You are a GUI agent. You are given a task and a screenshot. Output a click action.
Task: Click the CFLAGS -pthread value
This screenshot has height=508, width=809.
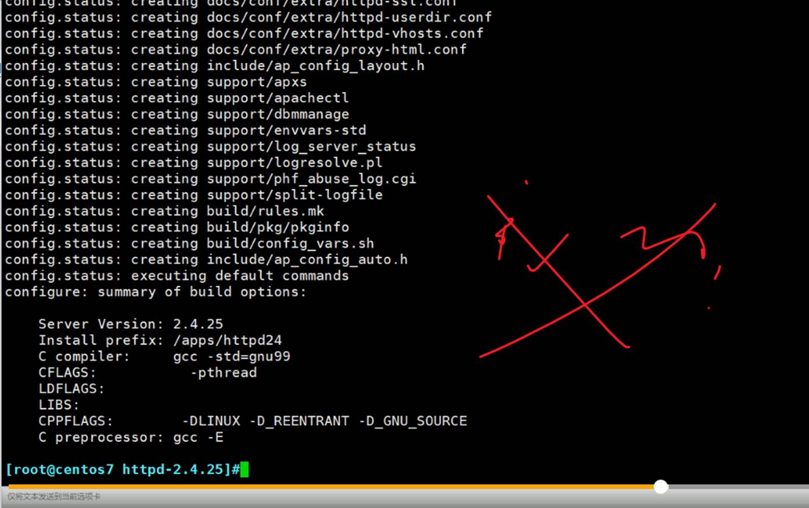tap(224, 373)
